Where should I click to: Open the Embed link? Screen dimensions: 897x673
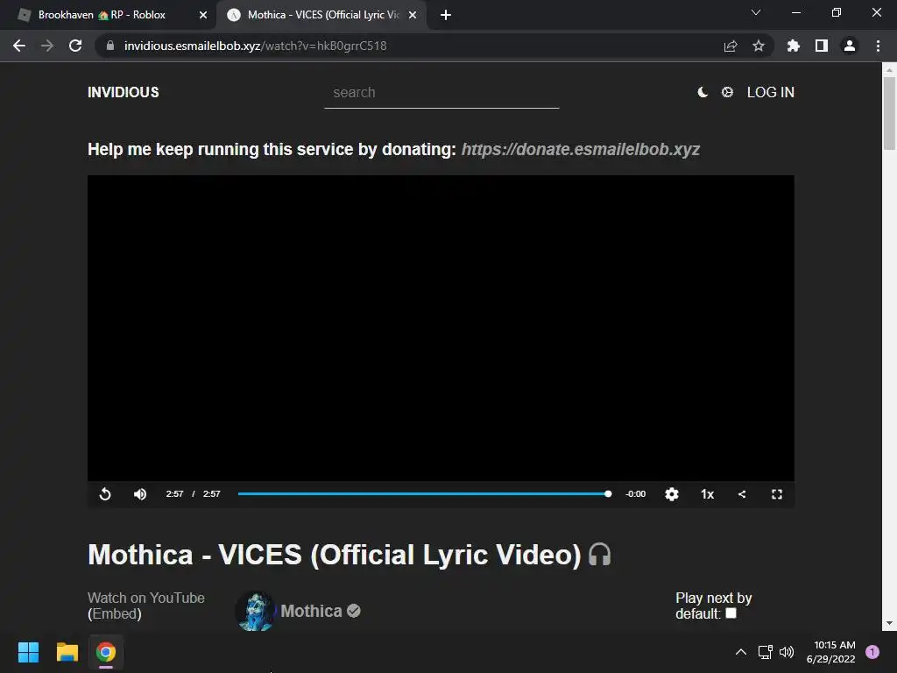pos(115,614)
